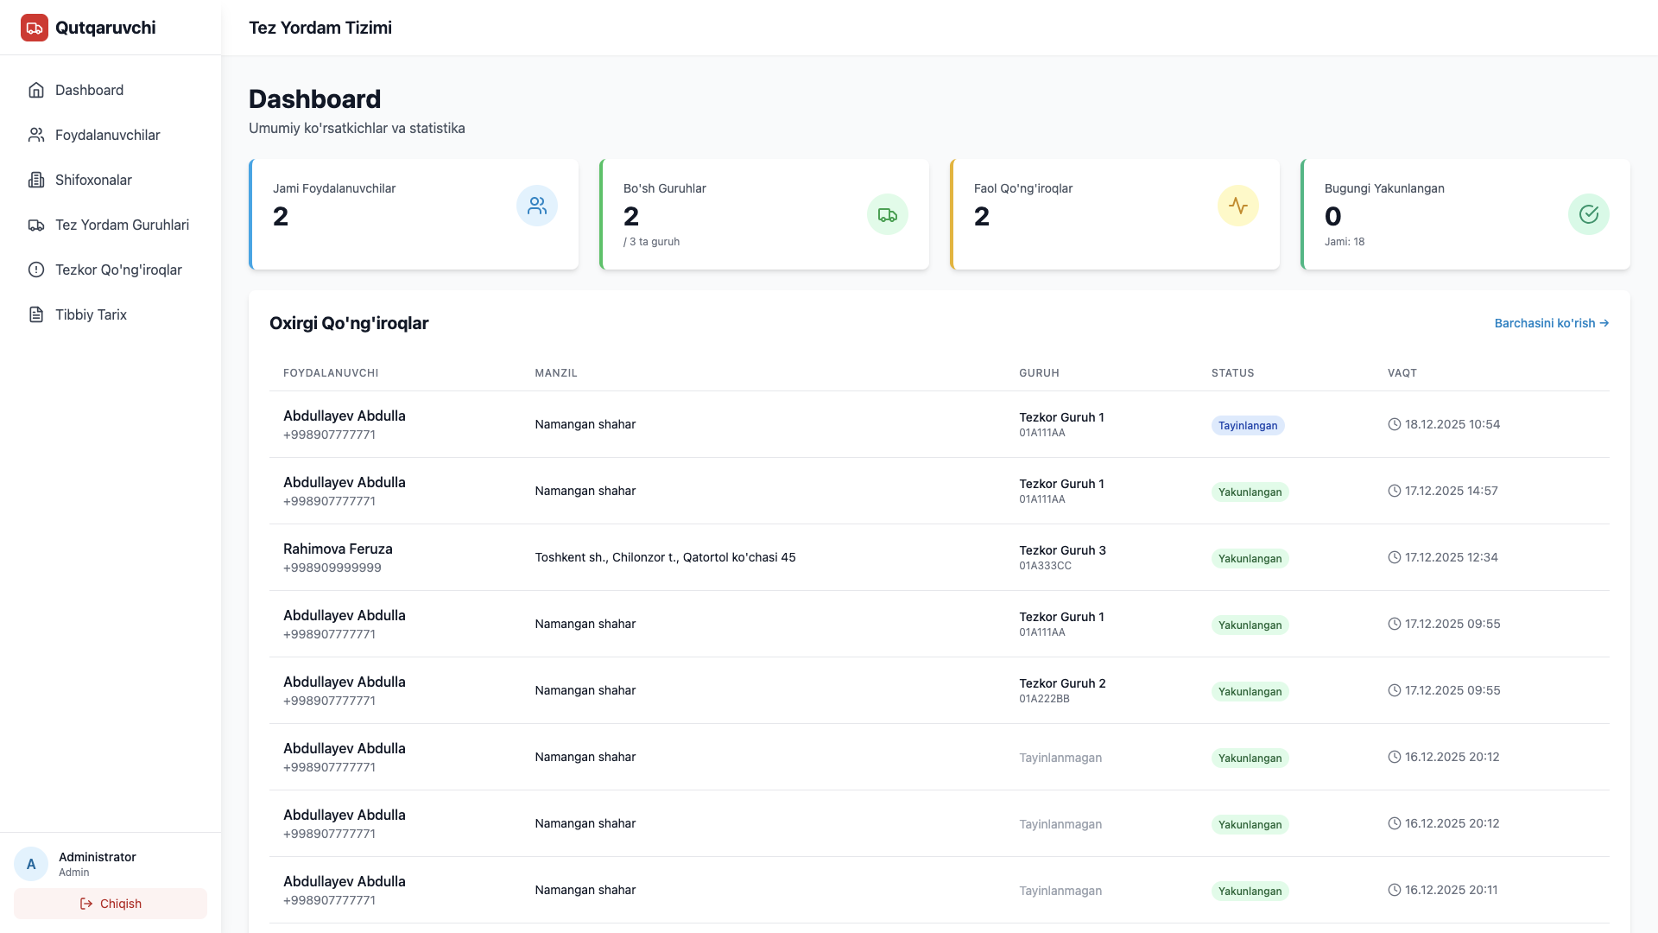Click the Tibbiy Tarix document icon
Viewport: 1658px width, 933px height.
(x=36, y=314)
